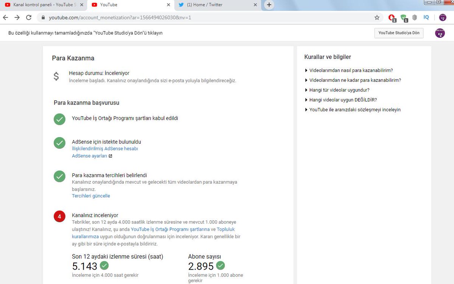Click the Tercihleri güncelle link
This screenshot has width=454, height=284.
point(91,196)
